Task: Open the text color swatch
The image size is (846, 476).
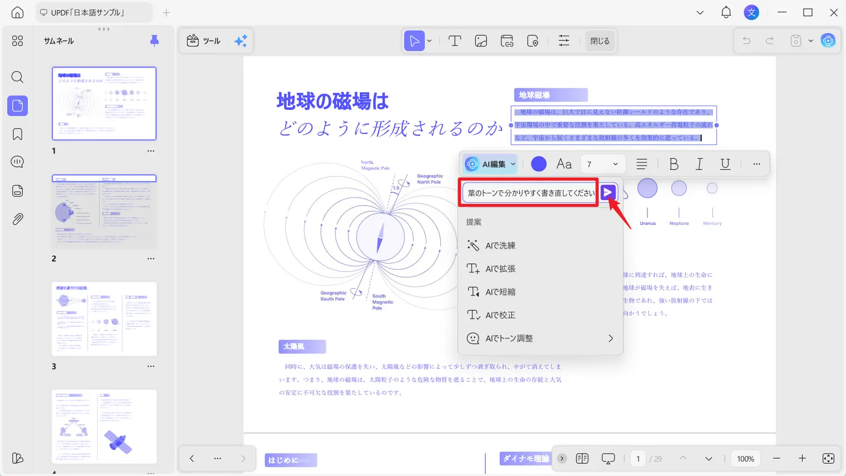Action: click(x=538, y=163)
